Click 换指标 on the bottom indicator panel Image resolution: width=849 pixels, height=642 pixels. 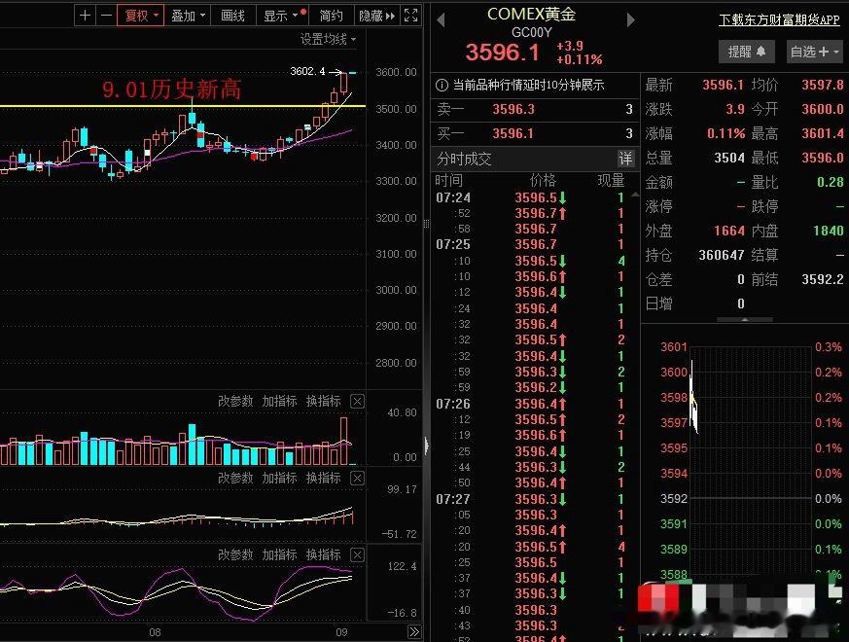[323, 554]
